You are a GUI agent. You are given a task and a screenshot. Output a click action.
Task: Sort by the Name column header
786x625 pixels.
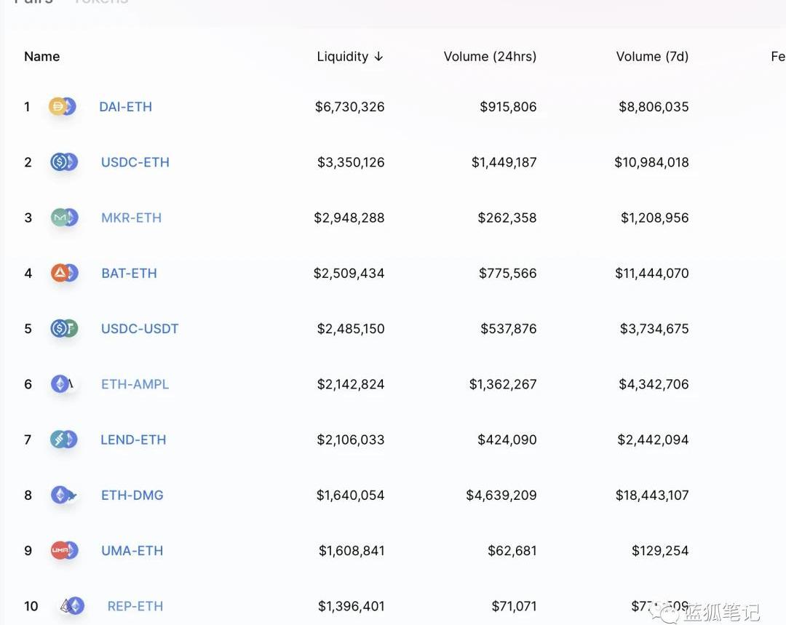42,57
